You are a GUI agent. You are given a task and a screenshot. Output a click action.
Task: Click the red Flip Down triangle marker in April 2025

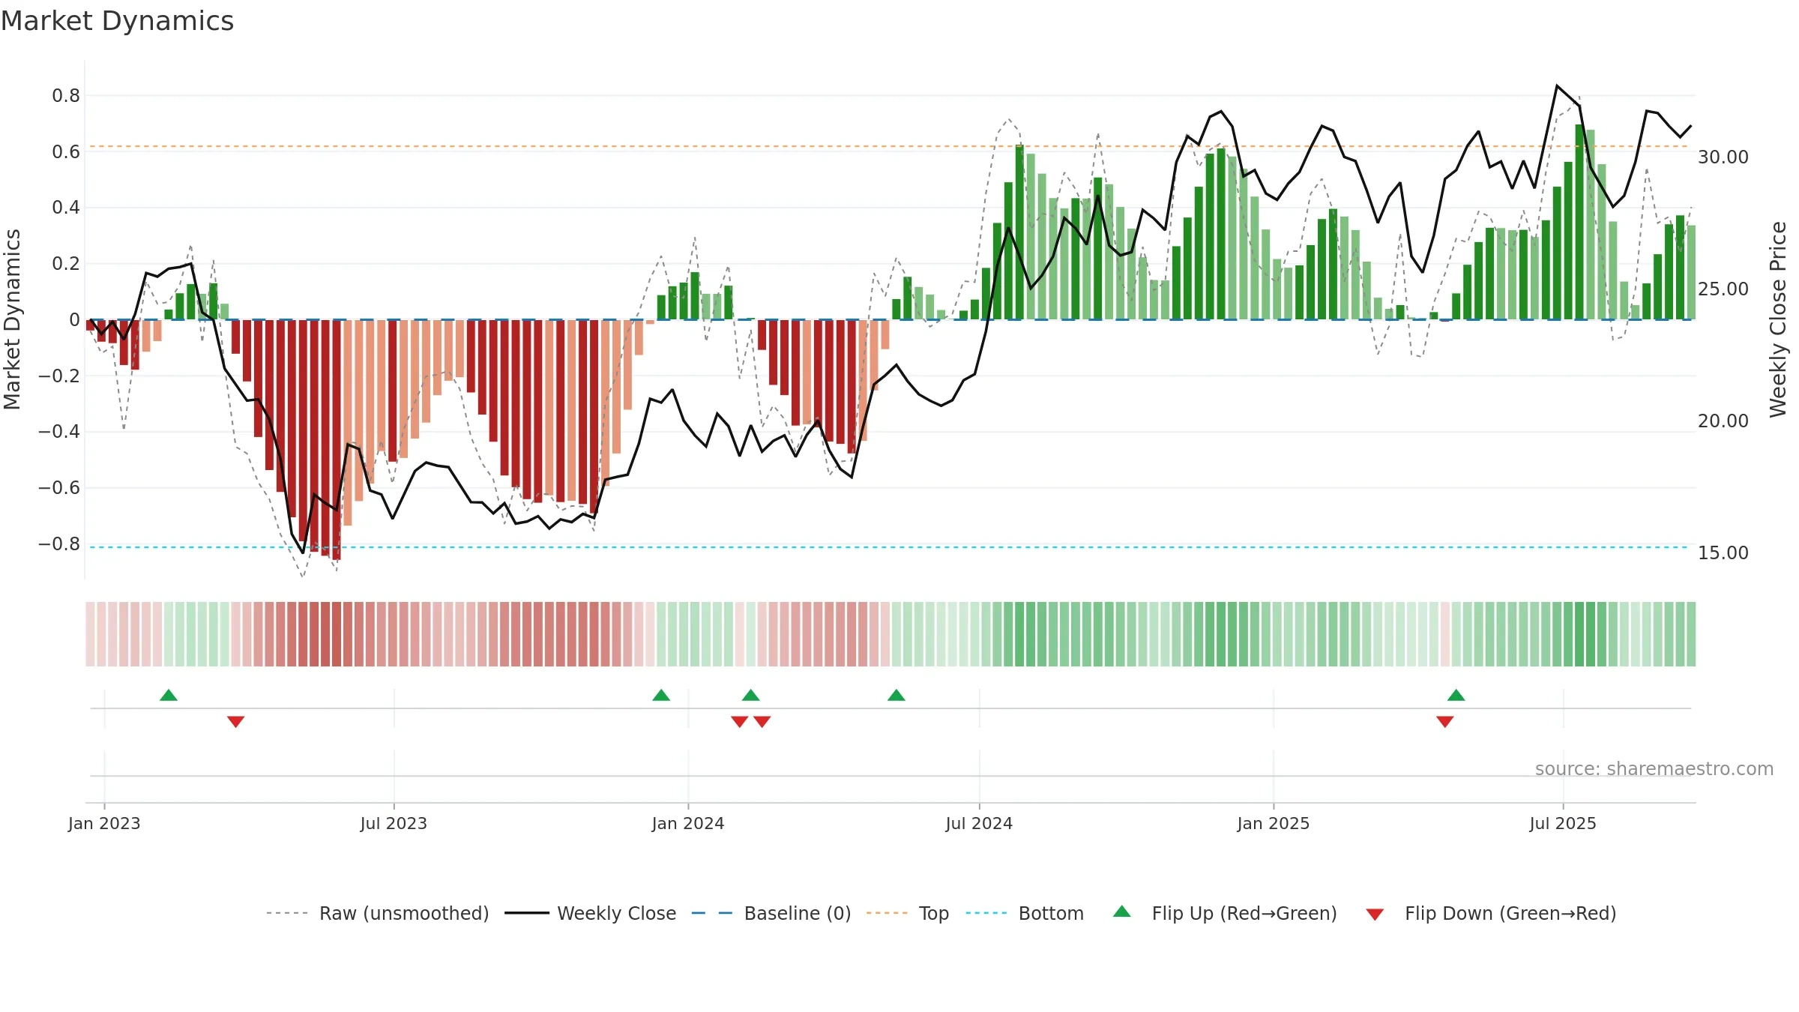(x=1445, y=722)
